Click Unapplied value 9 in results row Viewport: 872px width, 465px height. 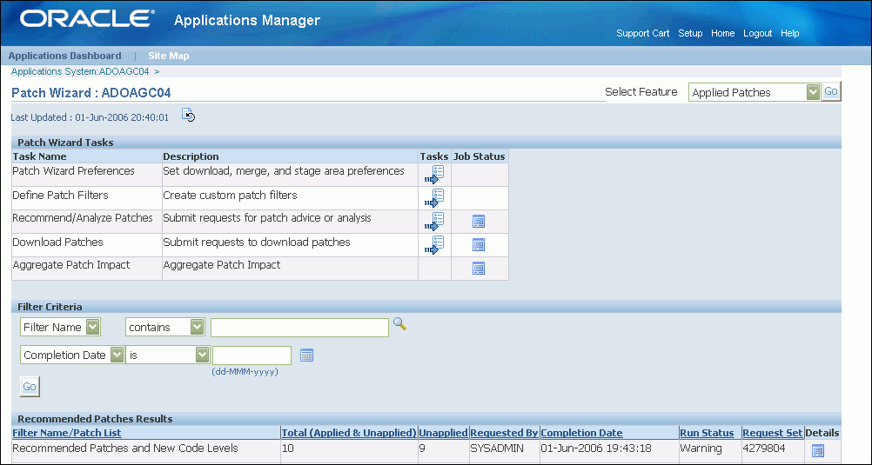click(x=422, y=448)
